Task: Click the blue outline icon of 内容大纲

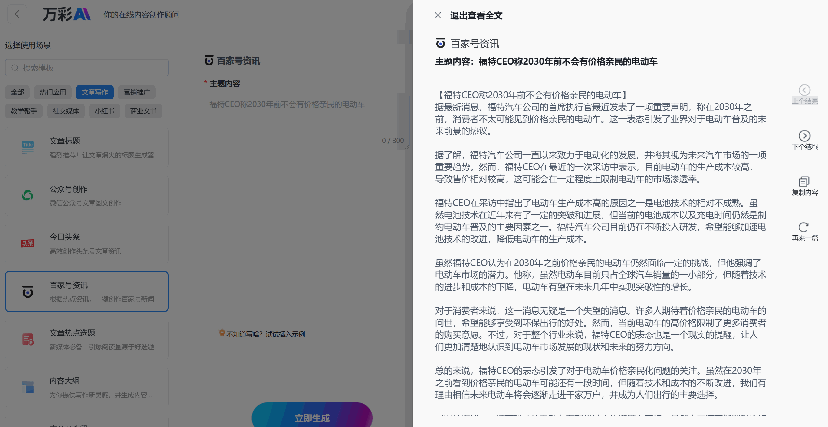Action: (28, 387)
